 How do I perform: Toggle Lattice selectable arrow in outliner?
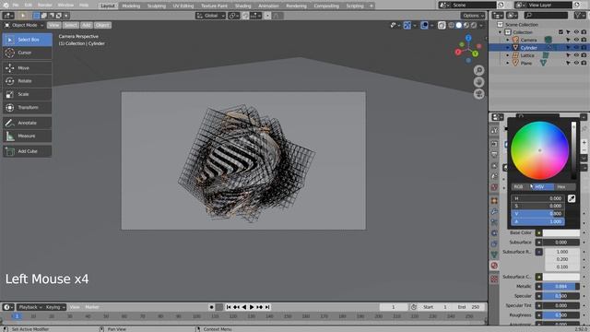pyautogui.click(x=568, y=55)
